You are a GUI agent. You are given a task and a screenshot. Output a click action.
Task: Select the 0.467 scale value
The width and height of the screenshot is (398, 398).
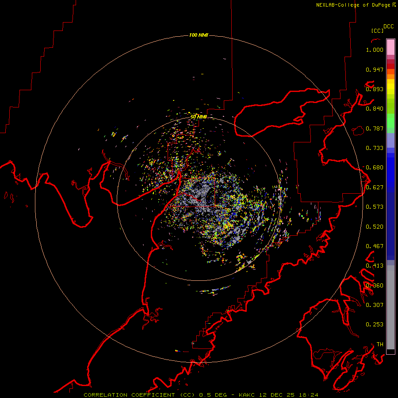coord(375,246)
